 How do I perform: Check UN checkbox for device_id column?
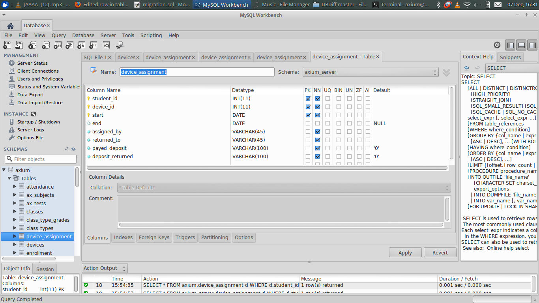point(349,107)
